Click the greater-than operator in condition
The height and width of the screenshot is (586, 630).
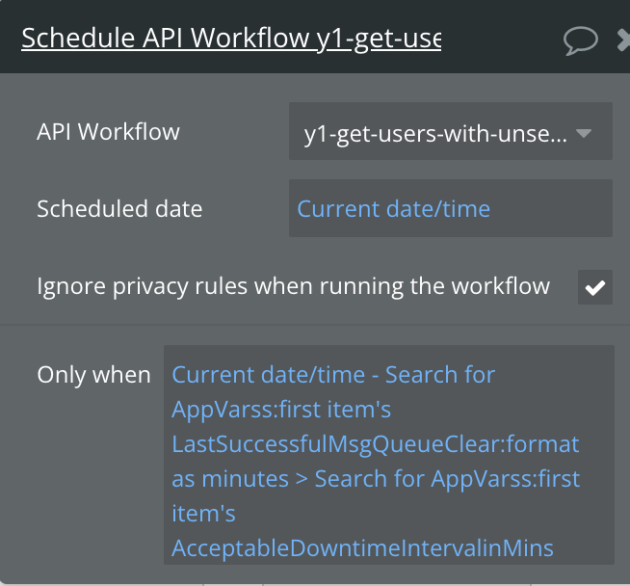pos(302,478)
